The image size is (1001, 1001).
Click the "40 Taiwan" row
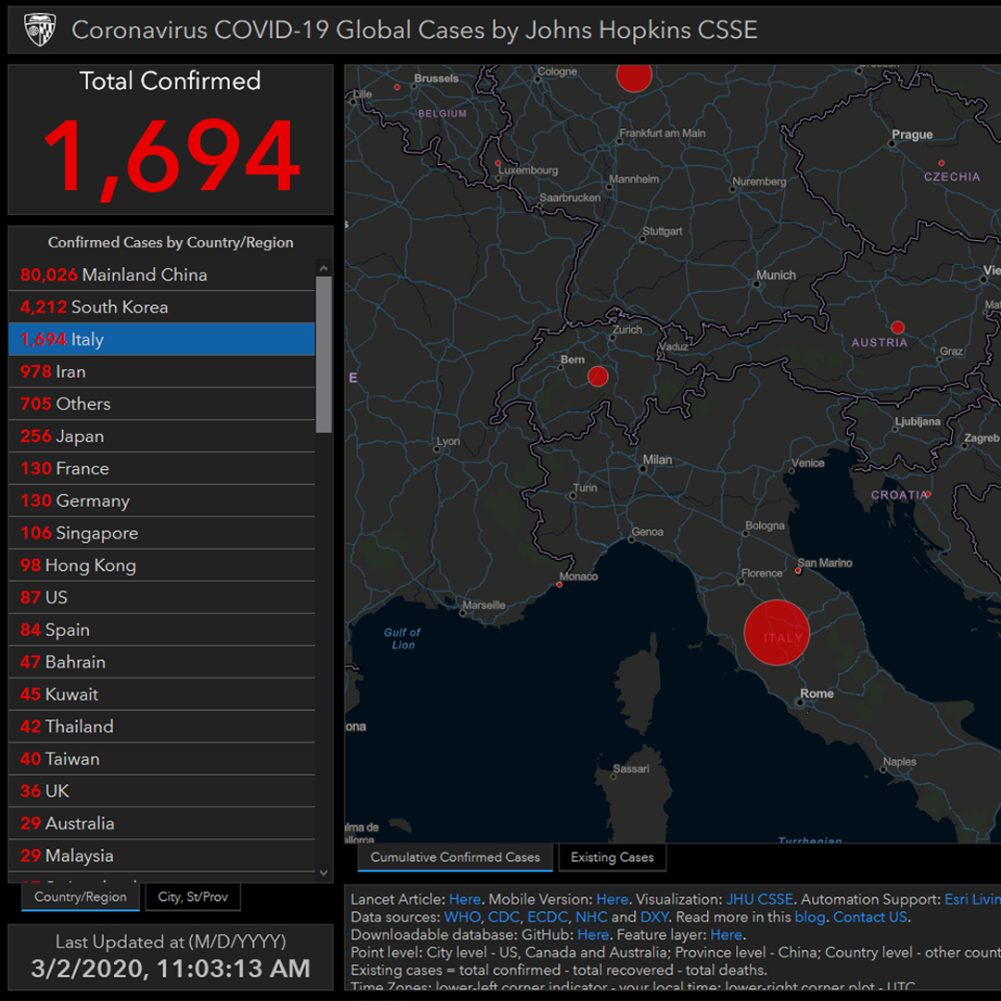[161, 759]
